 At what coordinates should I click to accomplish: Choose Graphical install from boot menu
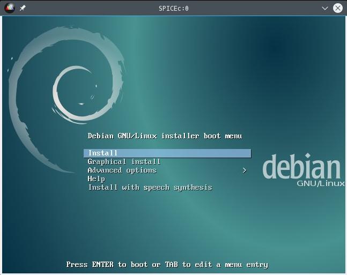point(124,162)
